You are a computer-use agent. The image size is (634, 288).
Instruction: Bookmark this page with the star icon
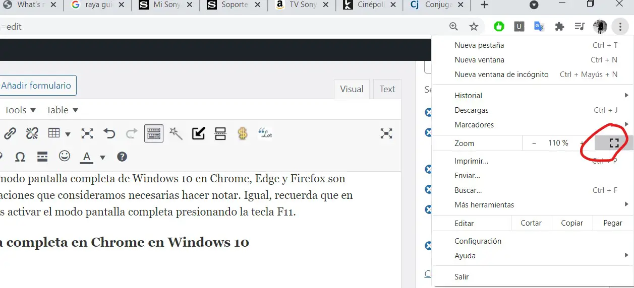pyautogui.click(x=474, y=27)
